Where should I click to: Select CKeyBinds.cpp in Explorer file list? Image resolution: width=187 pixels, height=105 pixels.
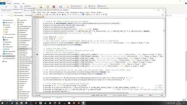click(x=23, y=30)
